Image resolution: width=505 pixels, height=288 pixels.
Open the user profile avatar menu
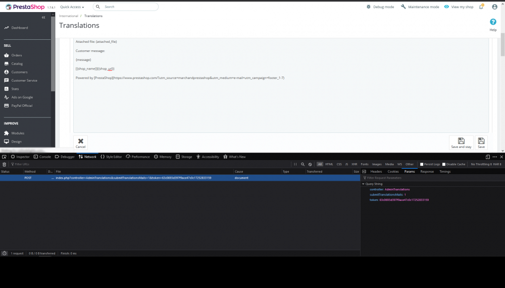495,7
